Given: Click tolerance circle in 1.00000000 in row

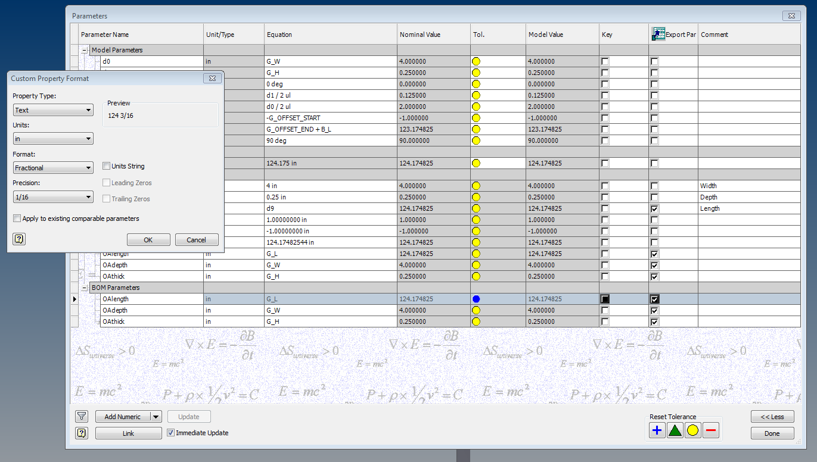Looking at the screenshot, I should click(476, 220).
